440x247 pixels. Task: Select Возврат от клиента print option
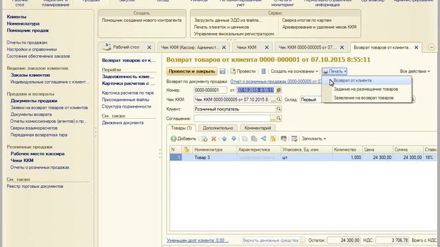point(366,80)
